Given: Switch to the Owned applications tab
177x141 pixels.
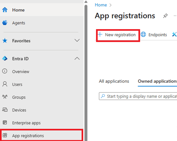Looking at the screenshot, I should [158, 81].
